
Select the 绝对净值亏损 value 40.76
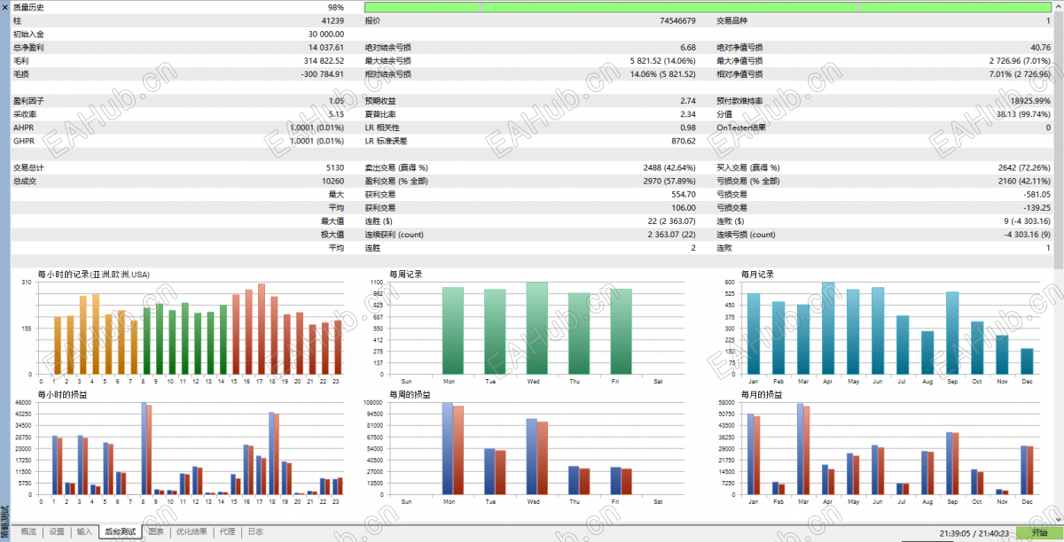point(1041,47)
